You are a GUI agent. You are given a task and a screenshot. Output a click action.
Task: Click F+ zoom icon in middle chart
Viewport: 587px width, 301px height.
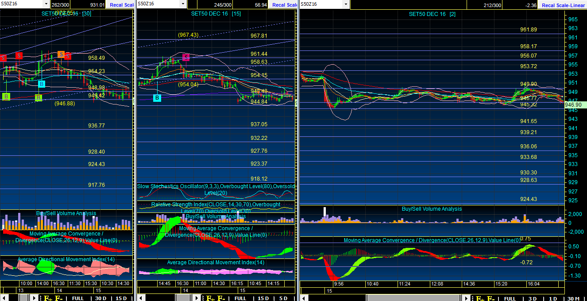point(210,298)
